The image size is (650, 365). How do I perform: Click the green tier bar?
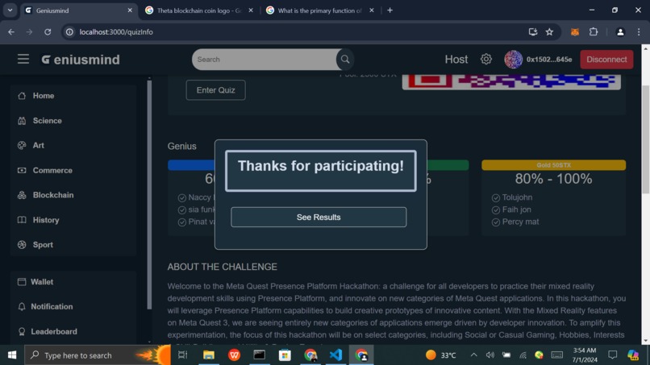(x=448, y=165)
